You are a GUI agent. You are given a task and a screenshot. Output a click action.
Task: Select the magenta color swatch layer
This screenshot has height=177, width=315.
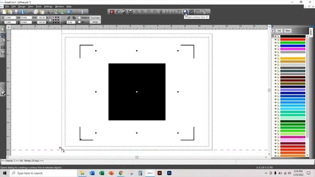(293, 49)
